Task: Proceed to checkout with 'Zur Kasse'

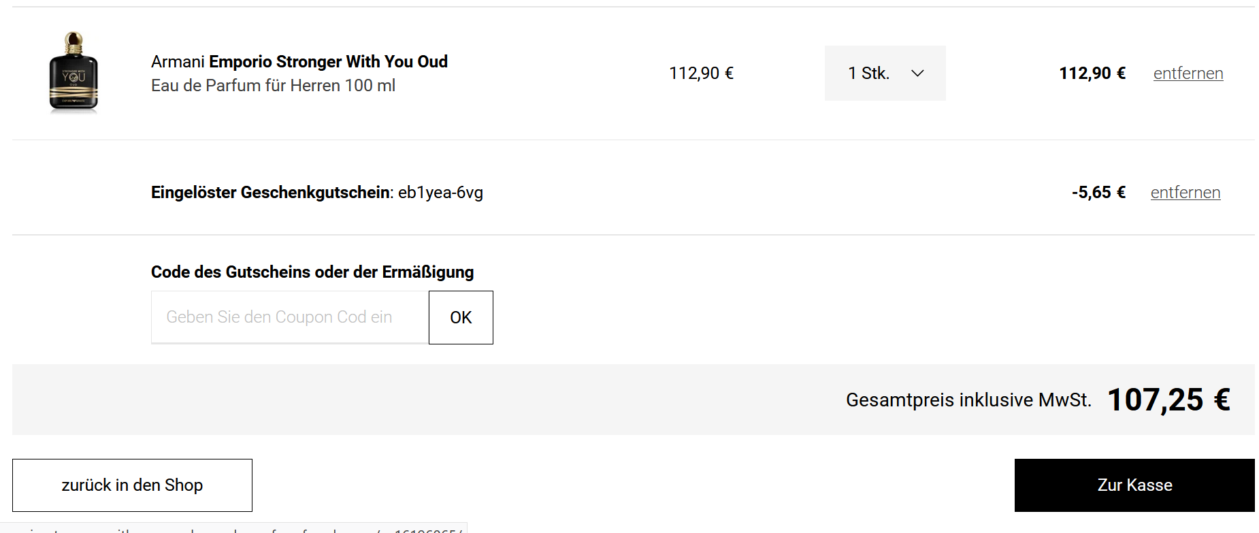Action: pos(1134,485)
